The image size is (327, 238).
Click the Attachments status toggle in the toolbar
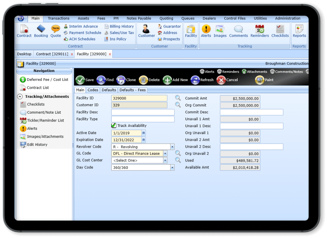click(244, 71)
